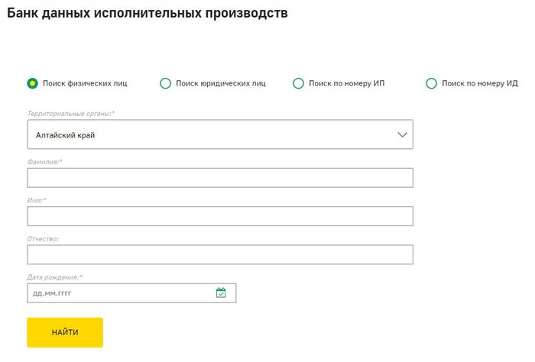Click the "Территориальные органы:*" field label
535x362 pixels.
click(70, 113)
